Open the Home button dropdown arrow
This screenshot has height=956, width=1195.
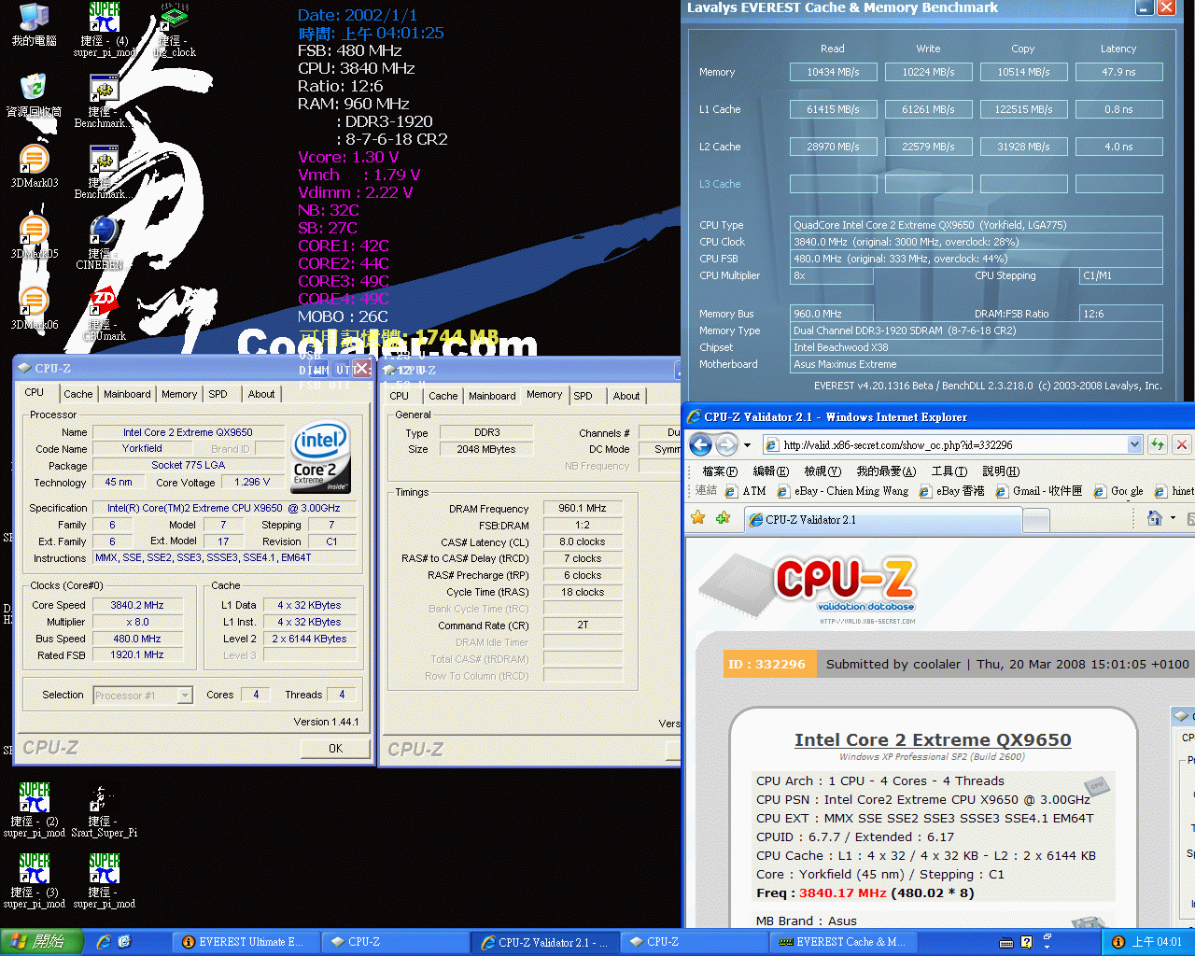point(1173,518)
